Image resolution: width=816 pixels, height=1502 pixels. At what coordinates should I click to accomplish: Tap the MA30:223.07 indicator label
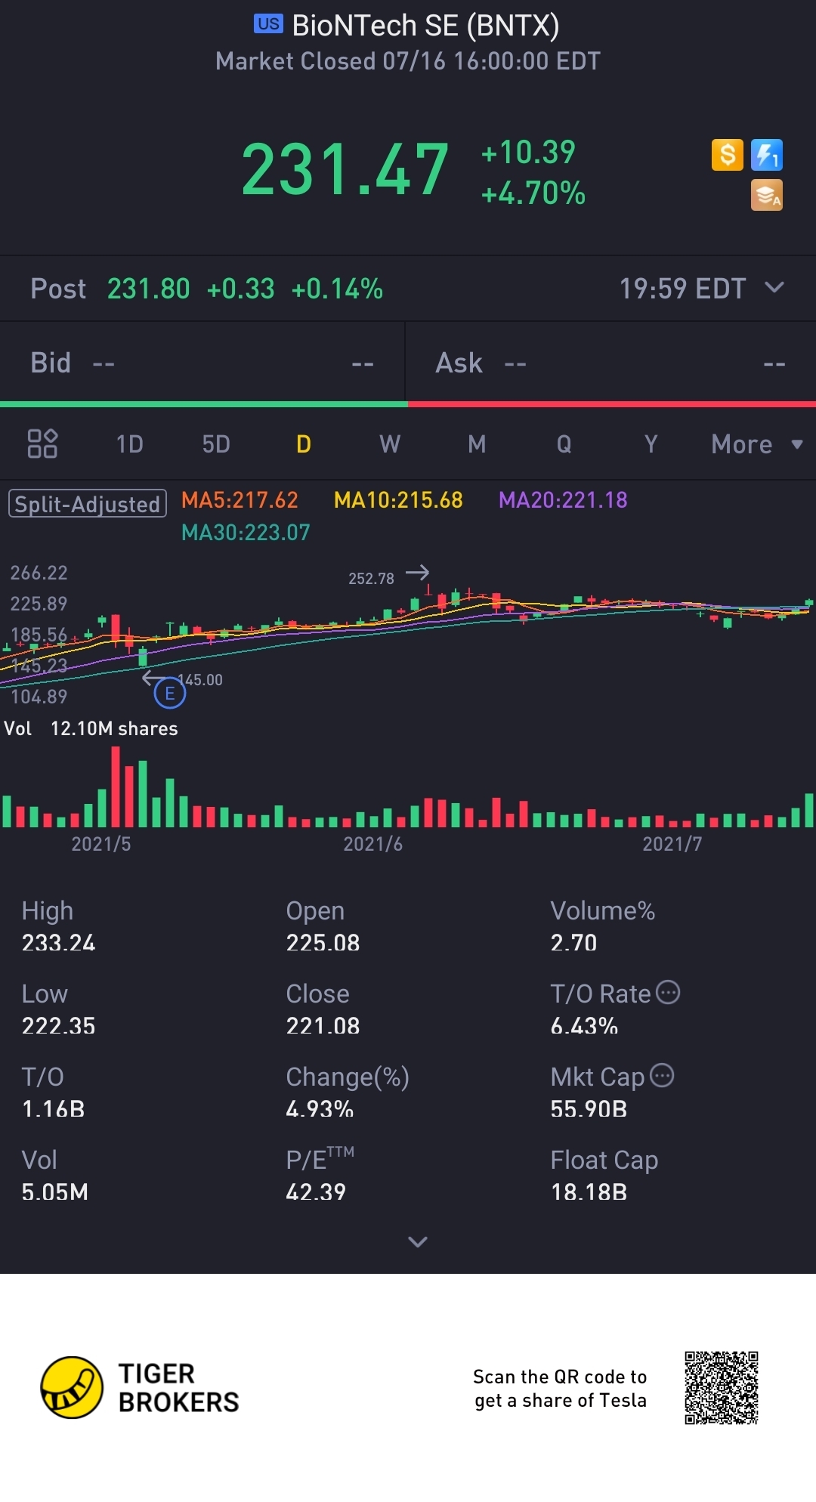pos(246,533)
